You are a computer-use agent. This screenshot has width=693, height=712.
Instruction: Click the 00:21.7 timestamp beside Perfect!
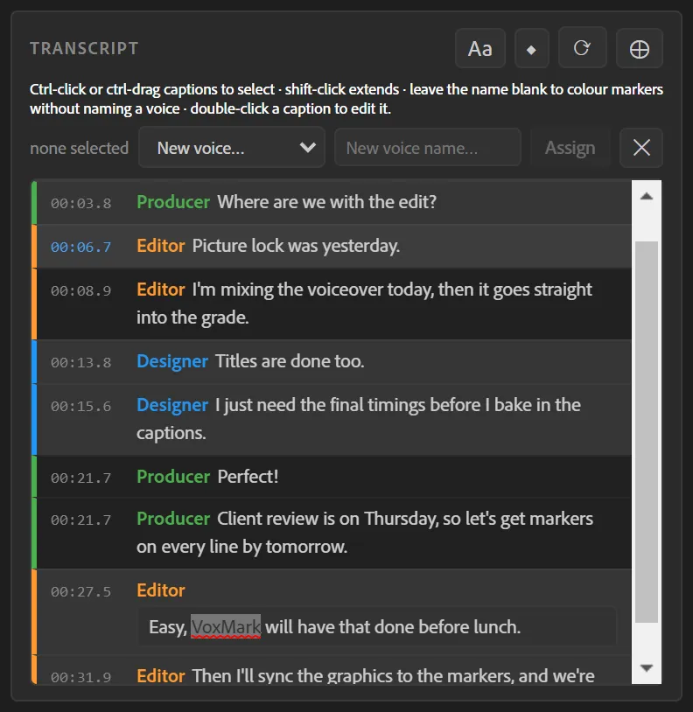tap(80, 478)
